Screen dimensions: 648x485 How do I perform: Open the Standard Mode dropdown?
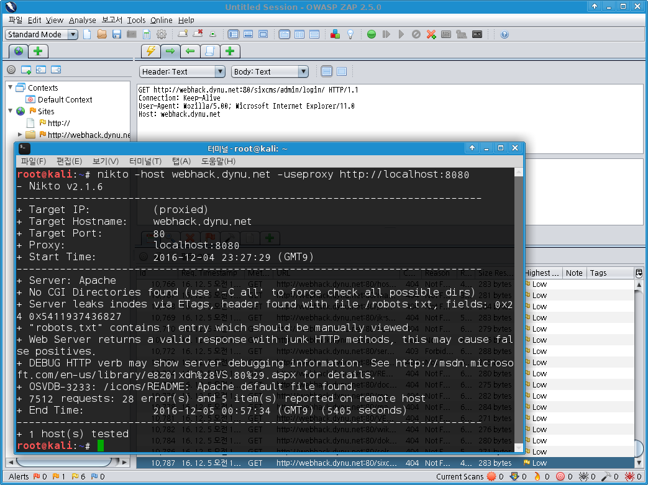tap(42, 34)
